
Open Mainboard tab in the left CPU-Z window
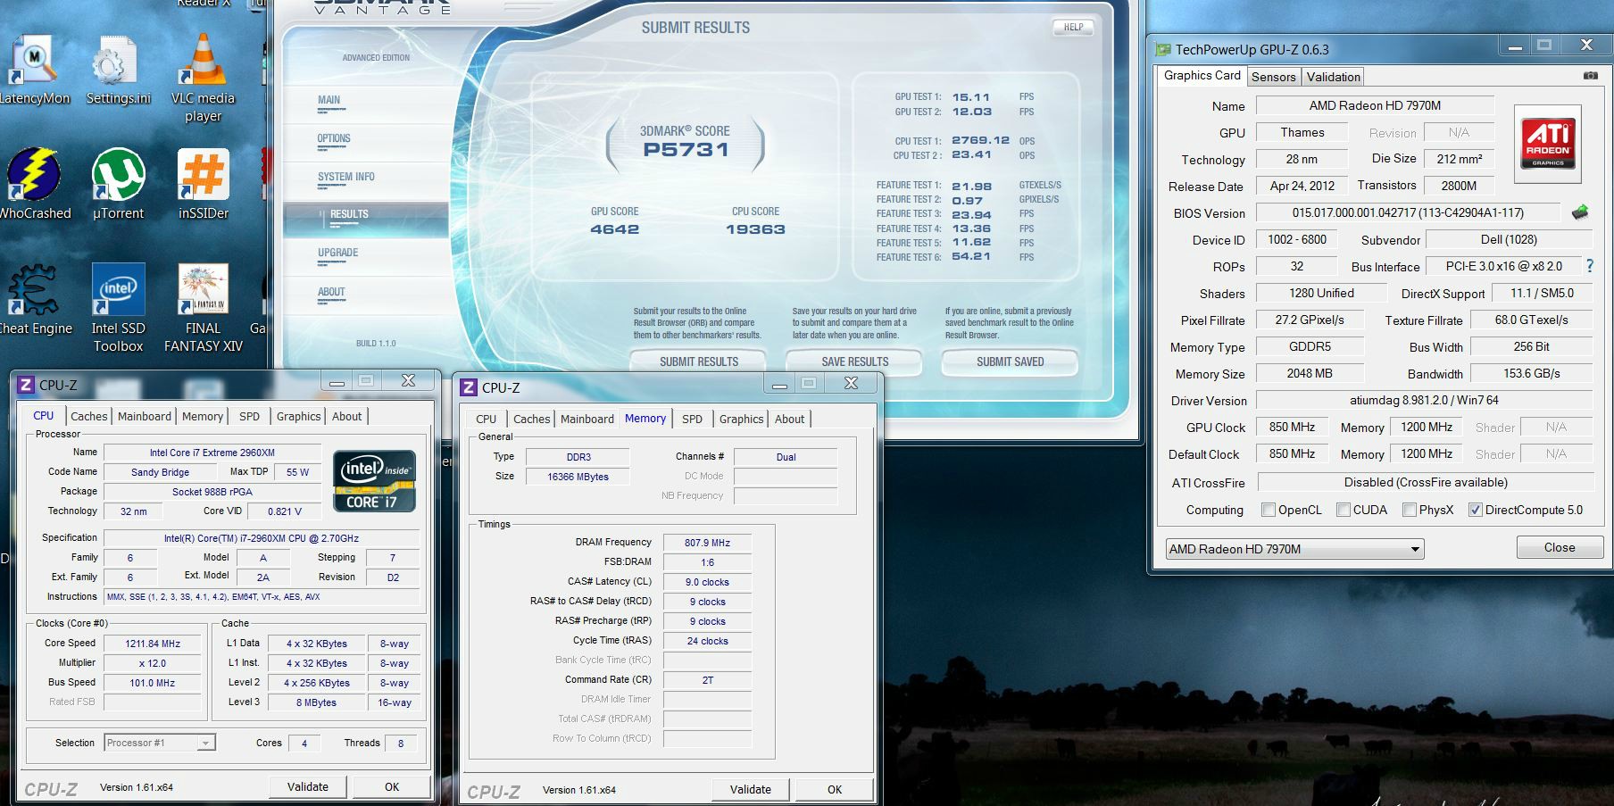[144, 416]
